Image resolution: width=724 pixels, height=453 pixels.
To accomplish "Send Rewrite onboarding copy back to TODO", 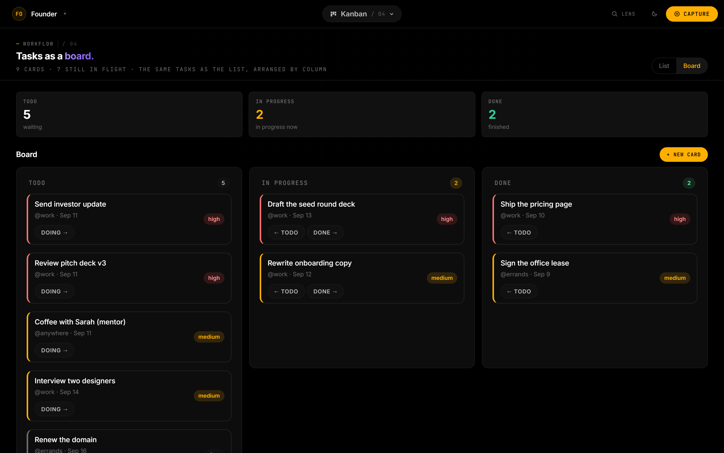I will pos(286,291).
